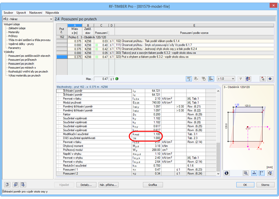Click the details table vertical scrollbar

tap(218, 158)
